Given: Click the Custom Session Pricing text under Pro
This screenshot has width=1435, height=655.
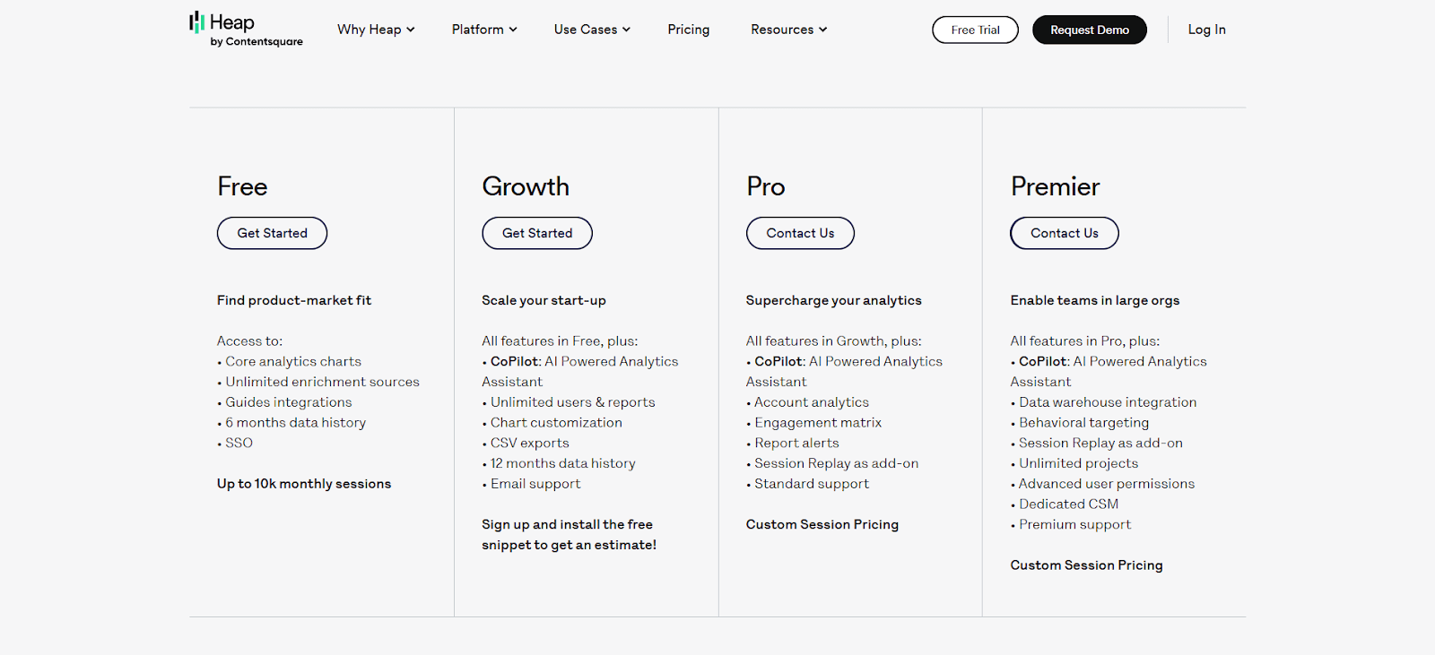Looking at the screenshot, I should [822, 524].
